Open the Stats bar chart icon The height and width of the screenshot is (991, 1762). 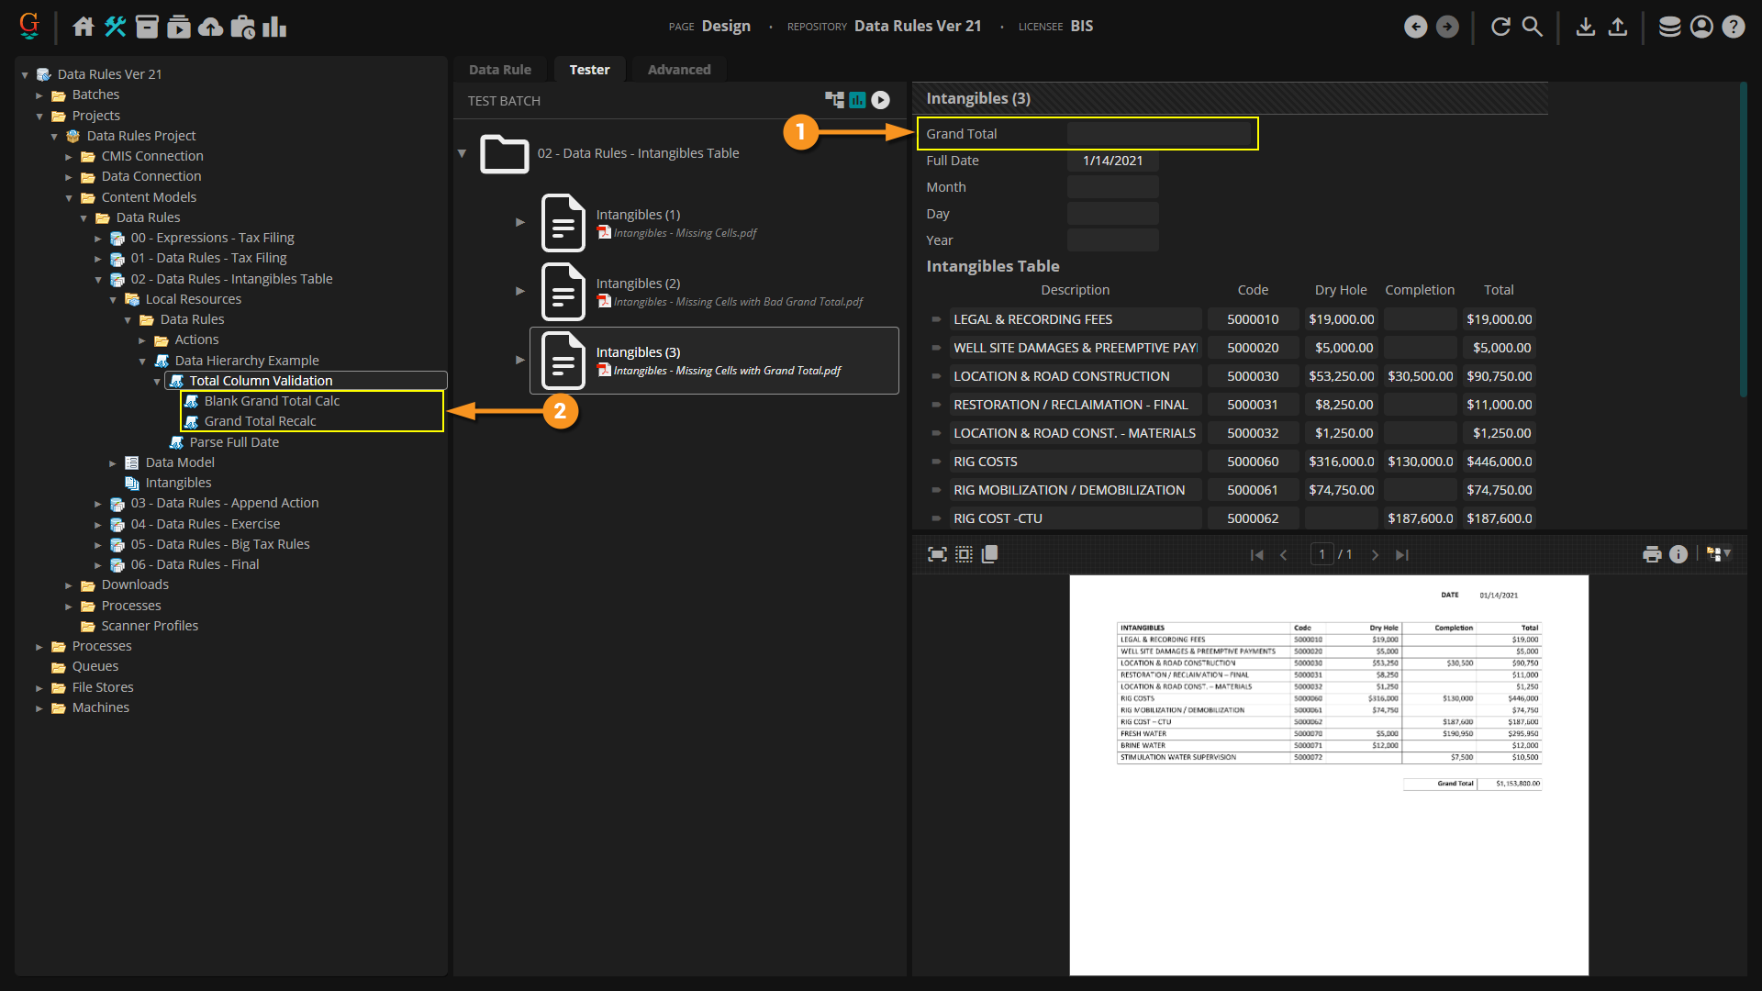274,27
